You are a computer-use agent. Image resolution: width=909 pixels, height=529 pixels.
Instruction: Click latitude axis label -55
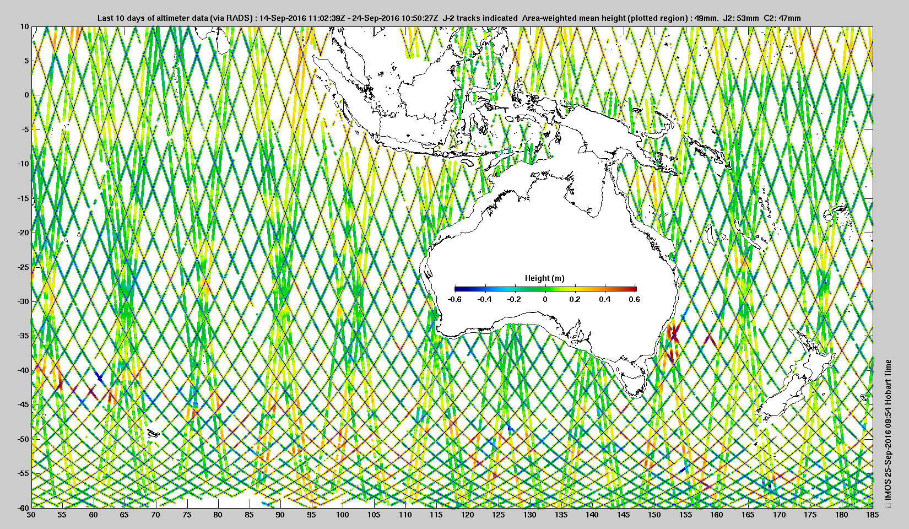click(23, 473)
